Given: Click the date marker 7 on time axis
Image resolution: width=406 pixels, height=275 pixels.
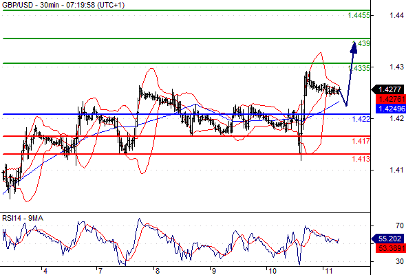Looking at the screenshot, I should click(x=100, y=271).
